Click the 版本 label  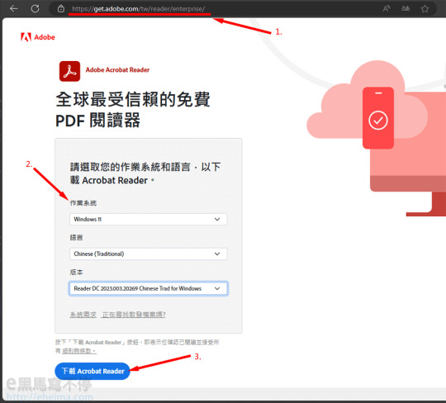pos(76,273)
